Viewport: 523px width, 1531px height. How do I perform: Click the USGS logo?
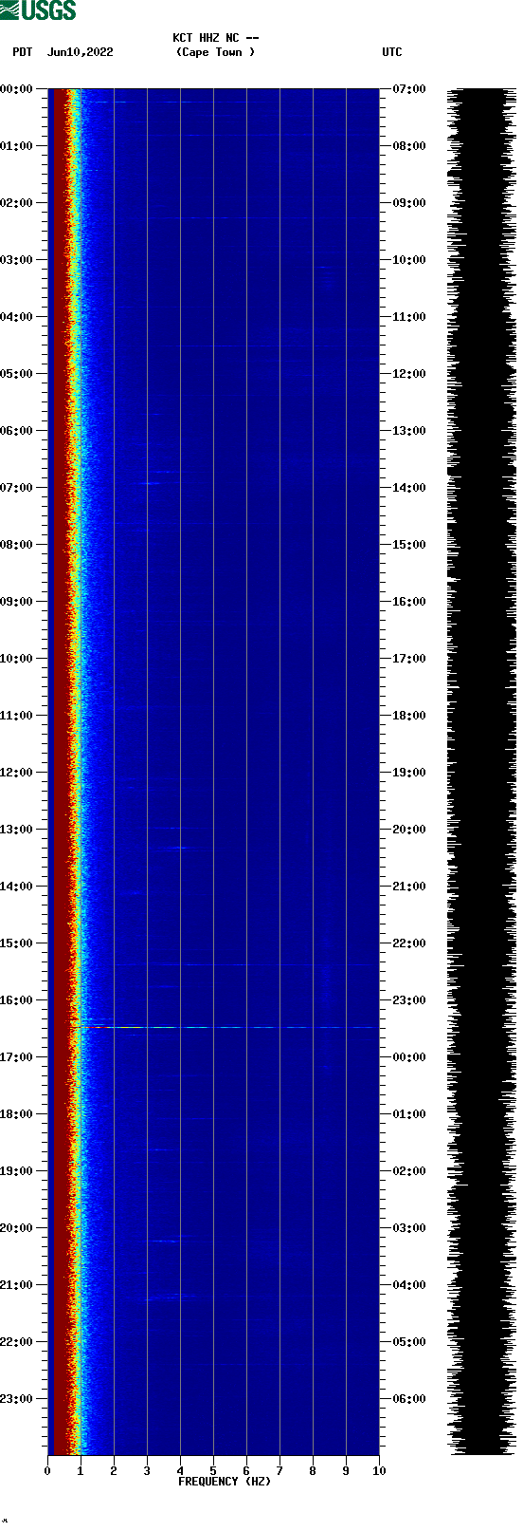click(x=38, y=10)
